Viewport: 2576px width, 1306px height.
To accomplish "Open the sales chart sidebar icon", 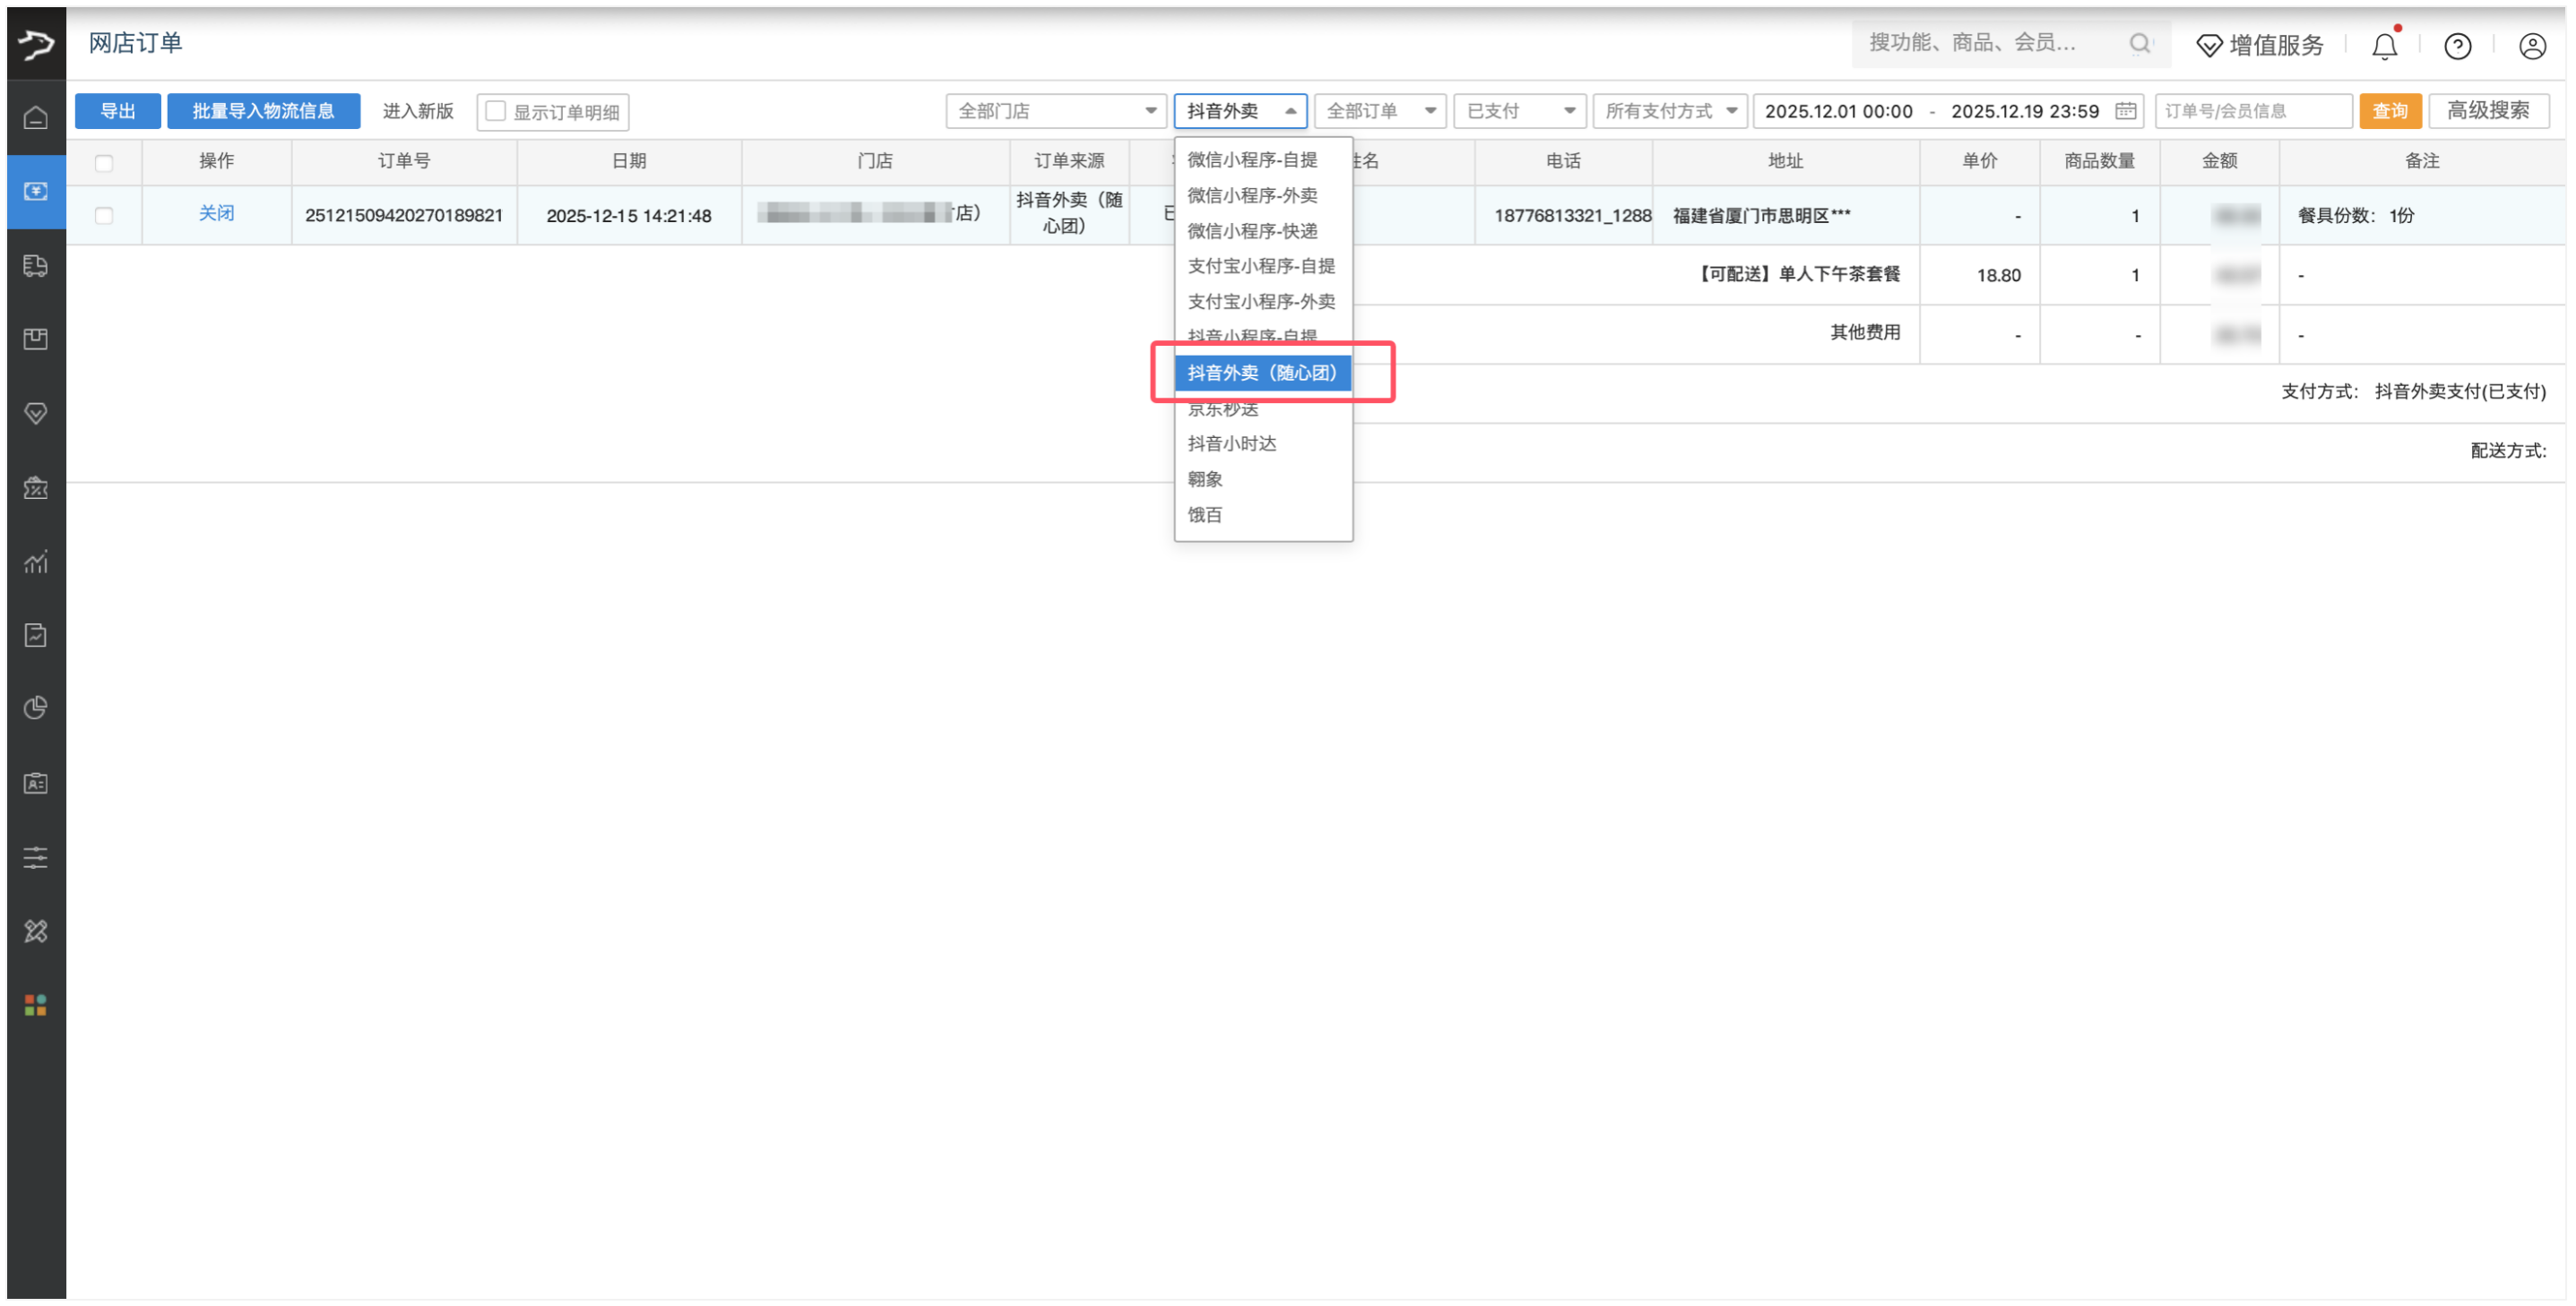I will tap(36, 563).
